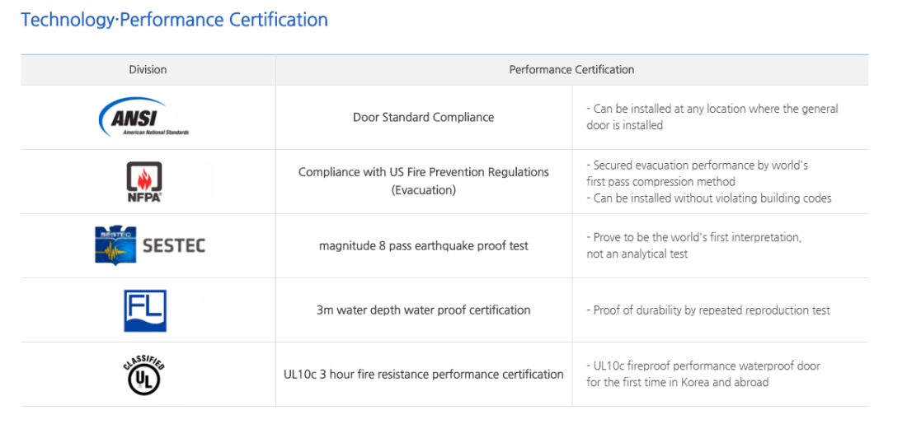Screen dimensions: 907x424
Task: Click the UL Classified circular logo
Action: [x=144, y=375]
